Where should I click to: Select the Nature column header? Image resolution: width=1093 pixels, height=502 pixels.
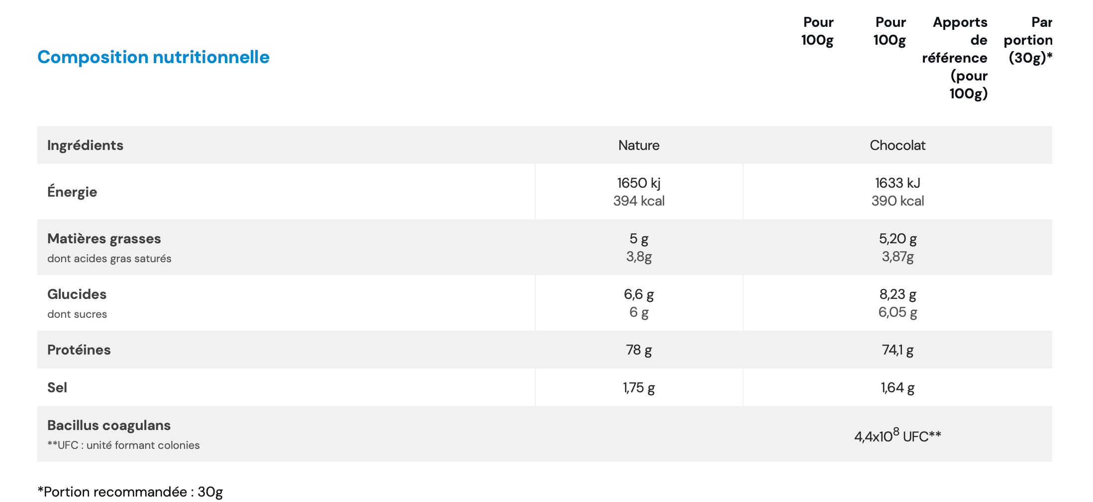click(x=639, y=145)
